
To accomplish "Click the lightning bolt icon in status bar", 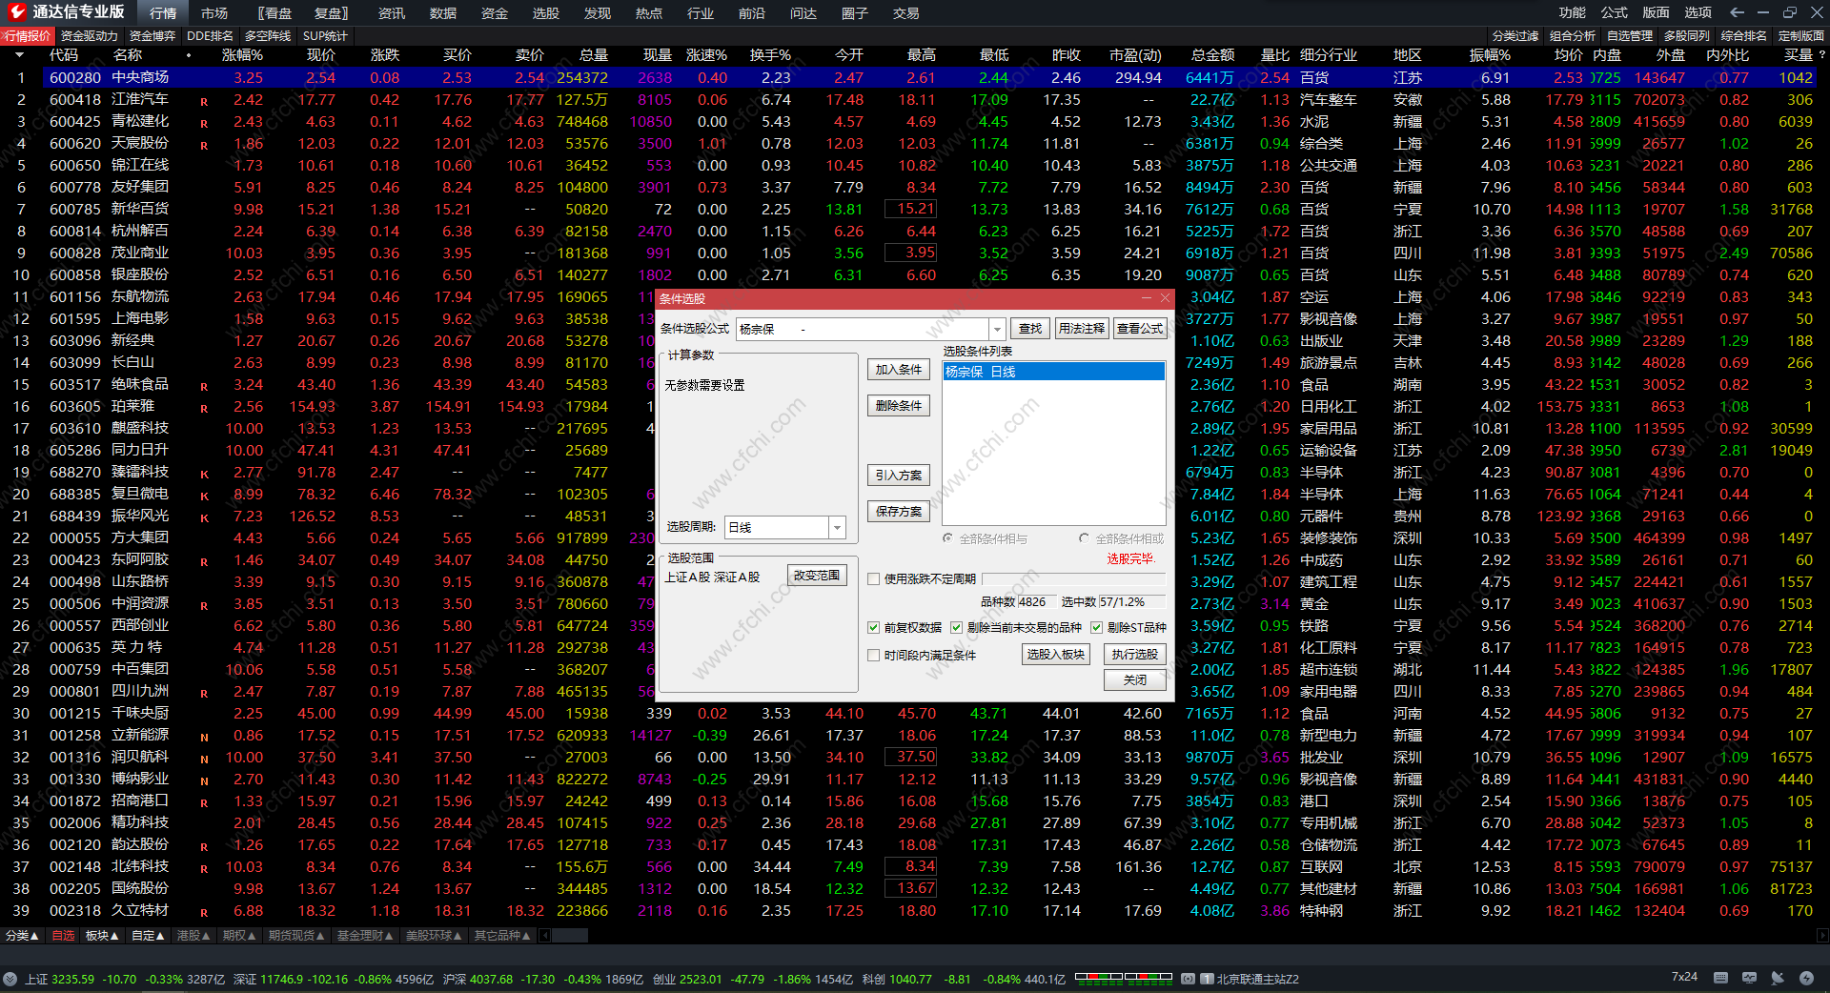I will tap(1806, 978).
